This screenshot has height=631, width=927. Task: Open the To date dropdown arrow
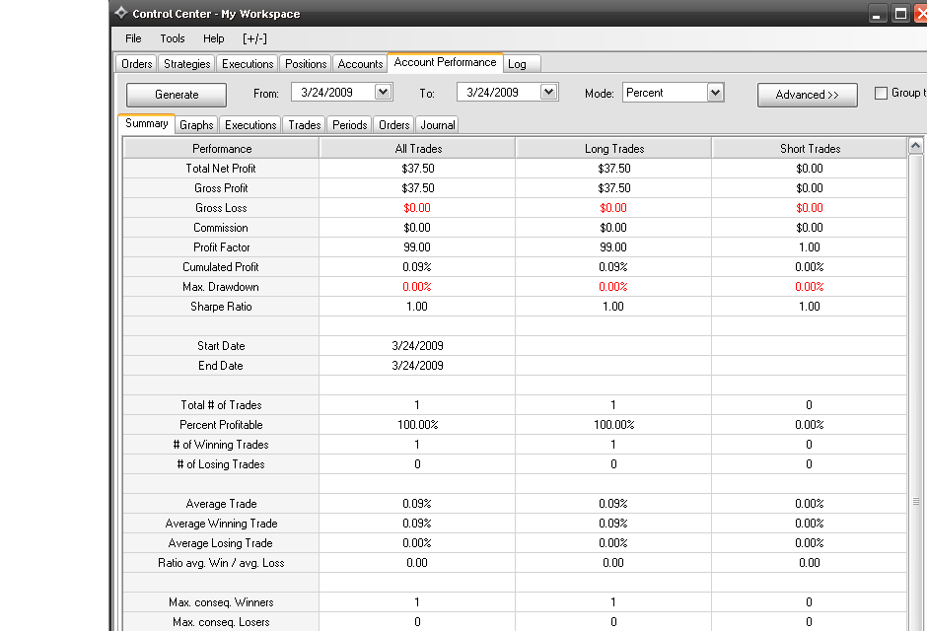point(548,92)
